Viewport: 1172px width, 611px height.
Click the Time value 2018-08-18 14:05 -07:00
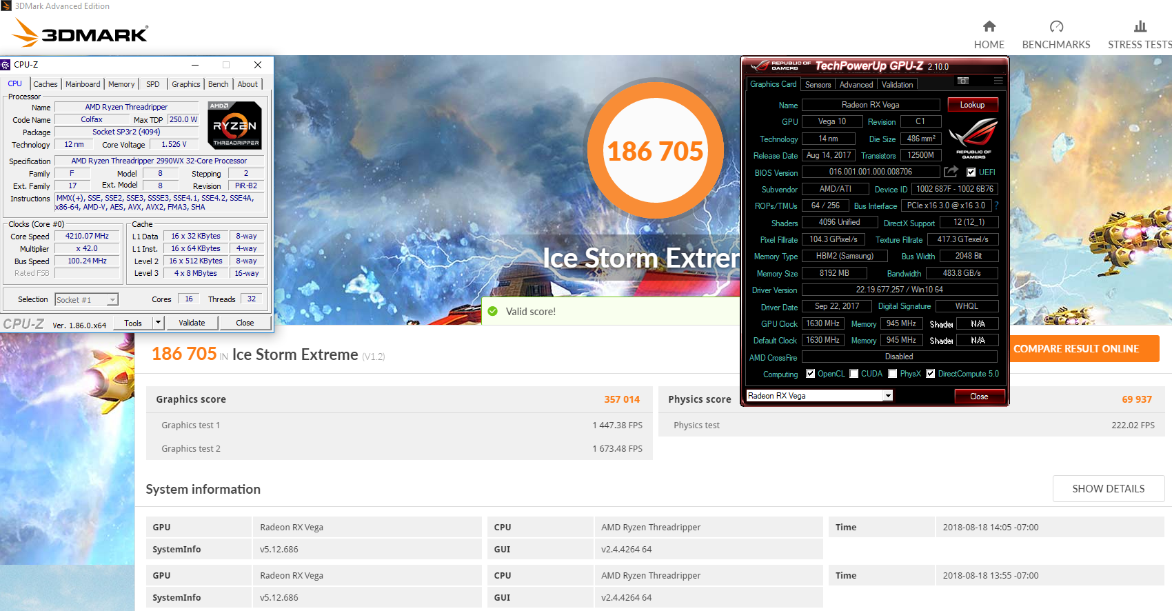[991, 528]
